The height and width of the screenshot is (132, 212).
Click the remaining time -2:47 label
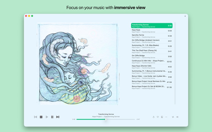click(138, 119)
